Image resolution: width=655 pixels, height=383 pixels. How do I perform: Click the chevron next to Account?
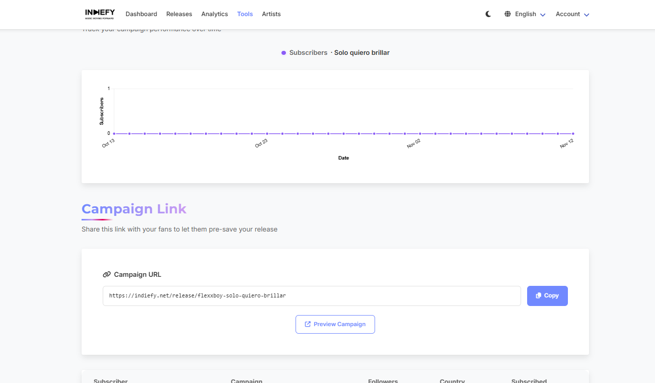coord(587,15)
